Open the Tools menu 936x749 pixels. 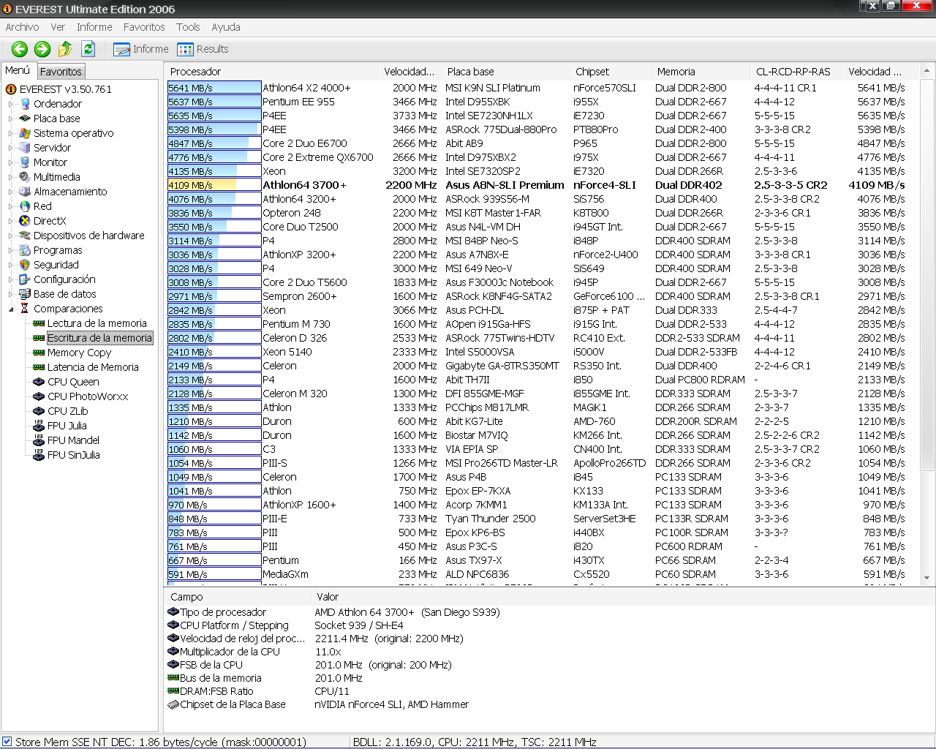tap(188, 27)
